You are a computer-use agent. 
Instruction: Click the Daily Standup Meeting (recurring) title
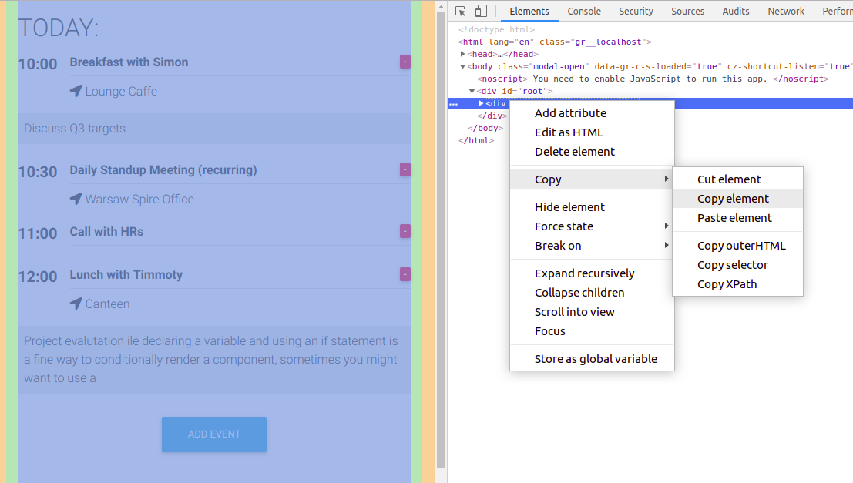[x=163, y=169]
